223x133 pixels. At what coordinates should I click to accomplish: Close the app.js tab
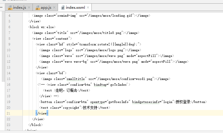[x=54, y=7]
